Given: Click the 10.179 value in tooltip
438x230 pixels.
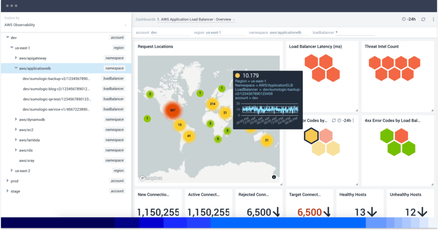Looking at the screenshot, I should tap(251, 75).
